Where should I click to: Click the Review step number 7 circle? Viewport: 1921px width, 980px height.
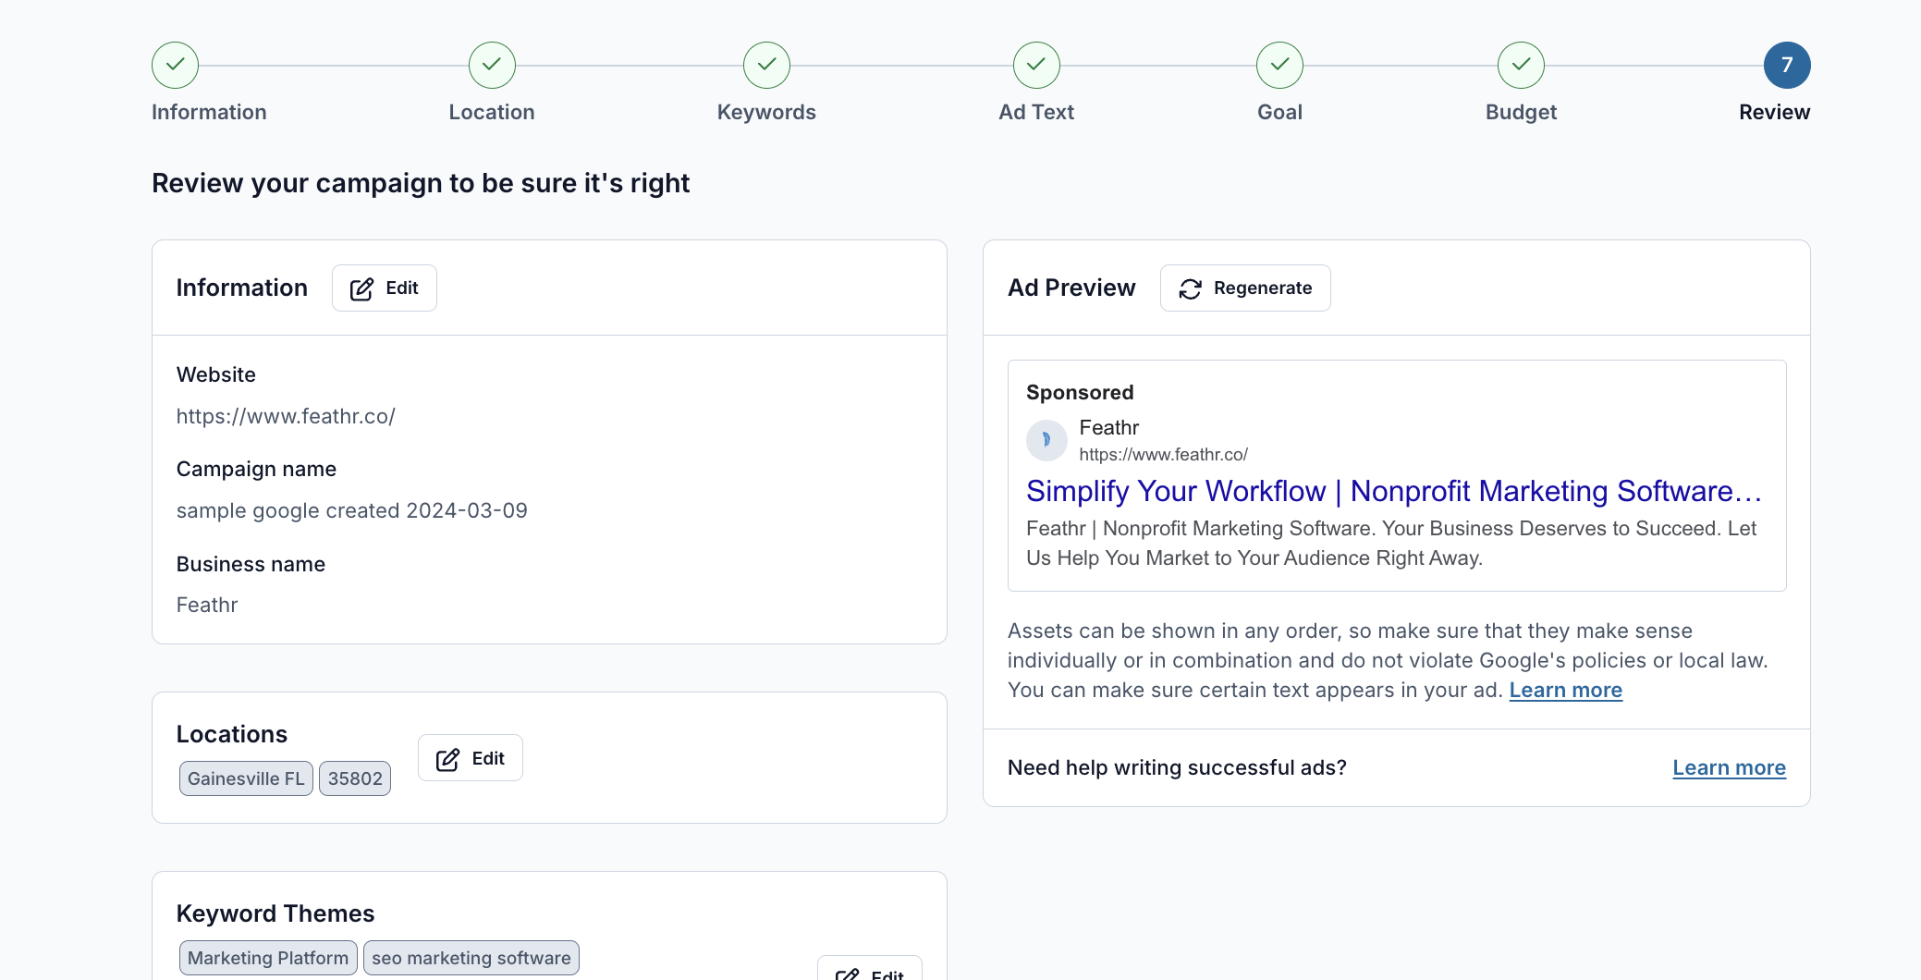(1786, 65)
